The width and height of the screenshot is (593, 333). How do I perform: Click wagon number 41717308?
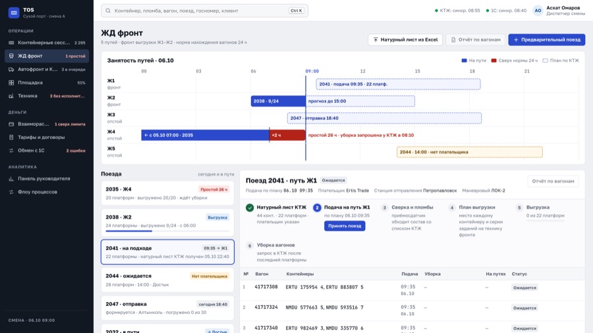tap(266, 287)
